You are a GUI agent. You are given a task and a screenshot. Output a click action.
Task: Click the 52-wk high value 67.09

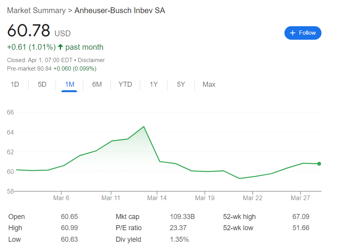[301, 217]
